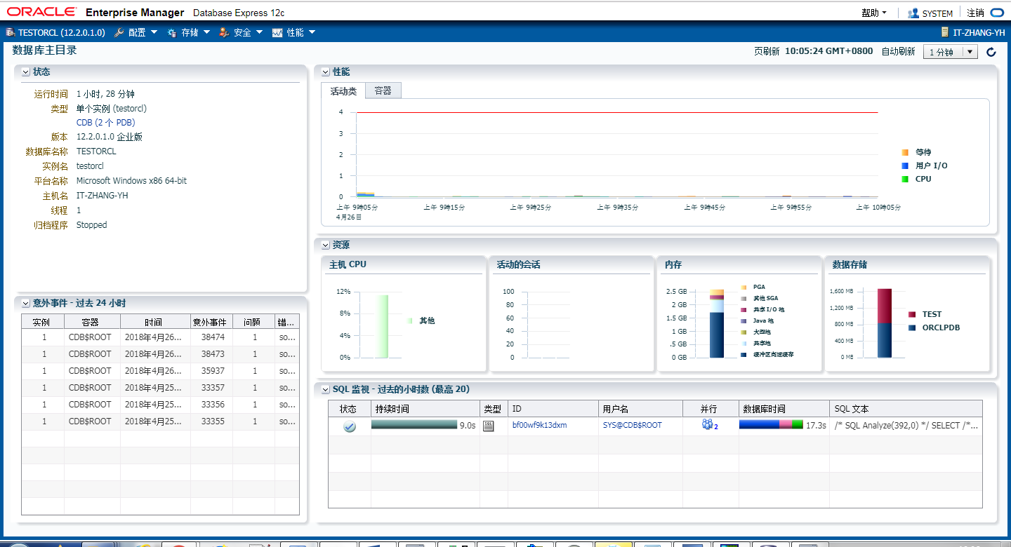
Task: Click the ORCLPDB storage legend swatch
Action: 912,327
